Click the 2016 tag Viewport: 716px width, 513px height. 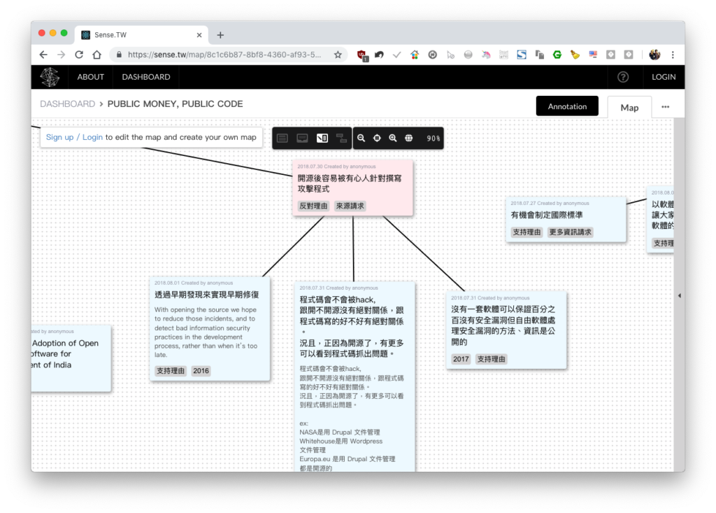click(x=201, y=371)
